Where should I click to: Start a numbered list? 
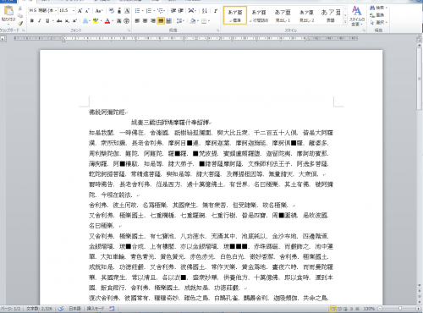pyautogui.click(x=149, y=11)
